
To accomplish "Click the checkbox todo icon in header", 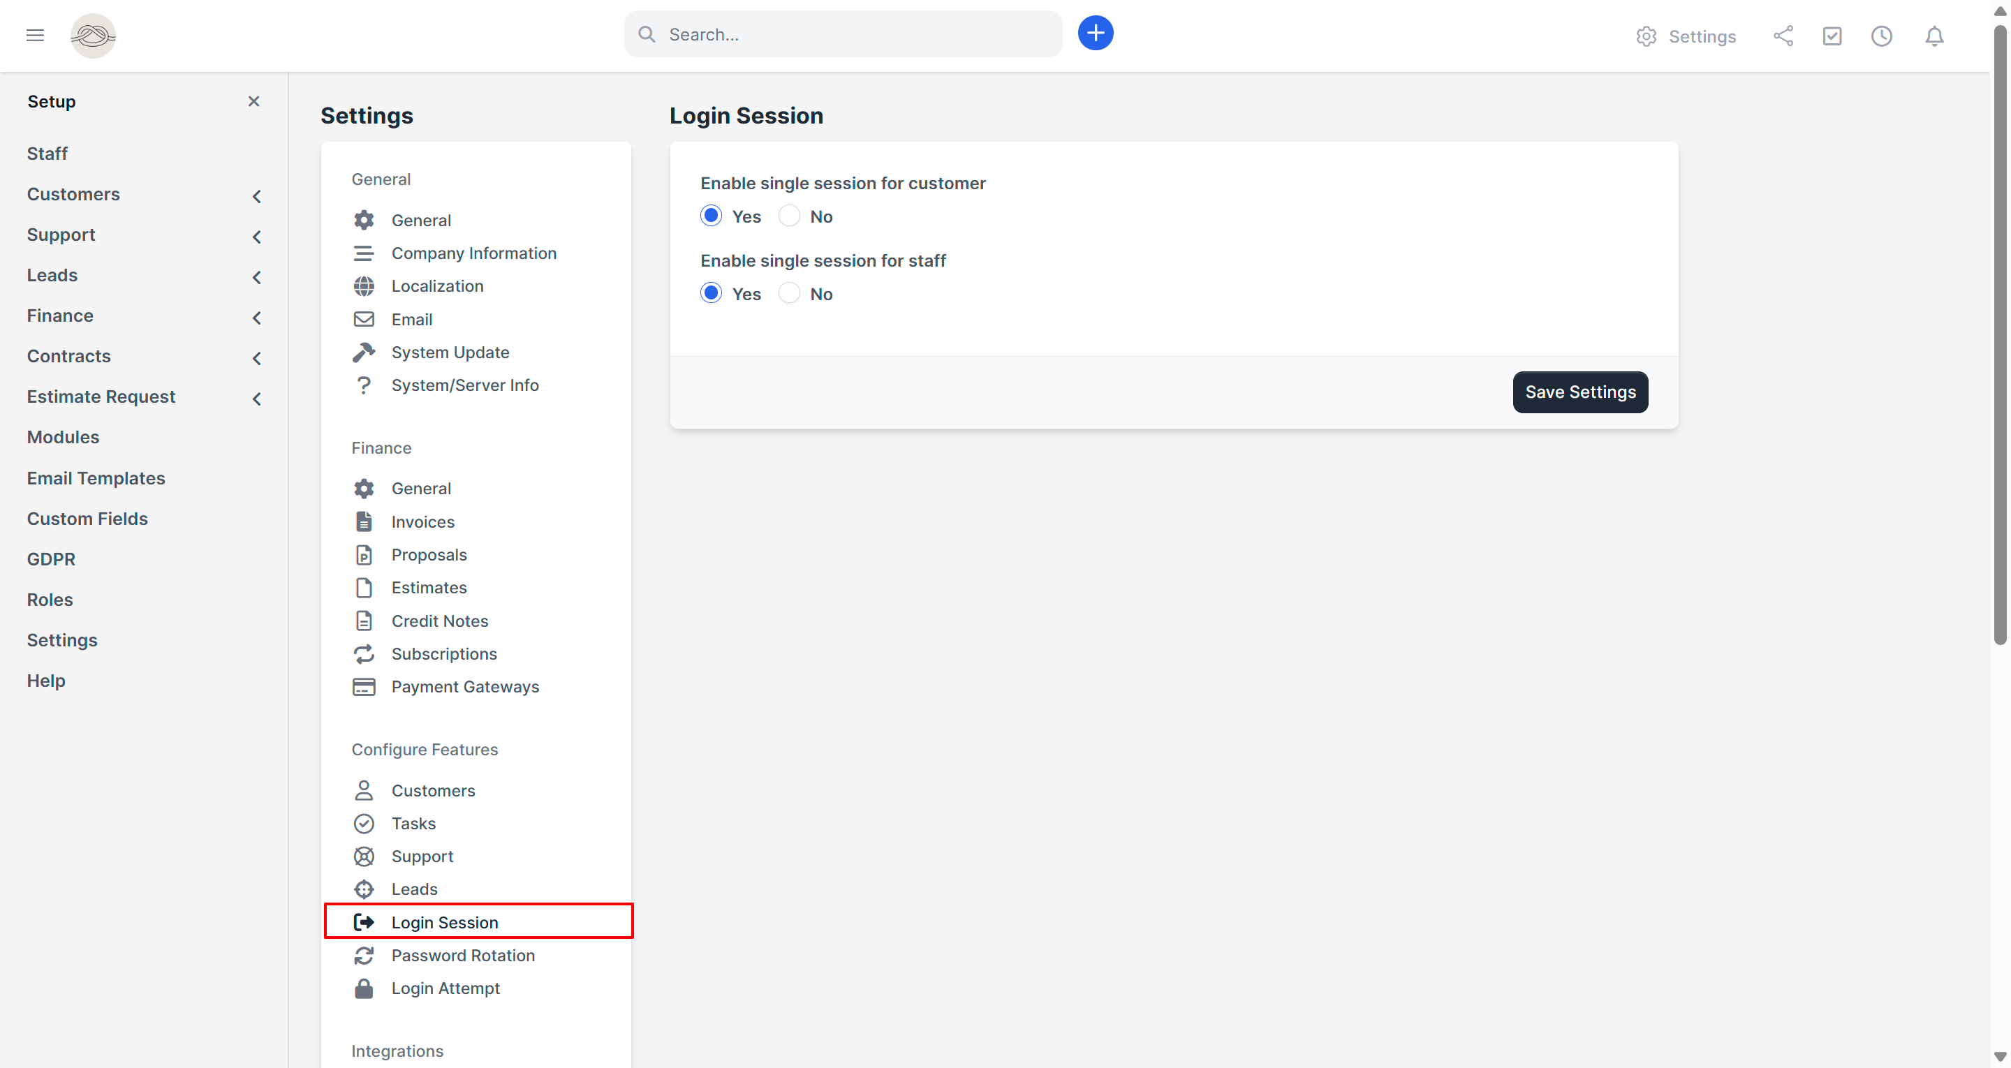I will coord(1832,36).
